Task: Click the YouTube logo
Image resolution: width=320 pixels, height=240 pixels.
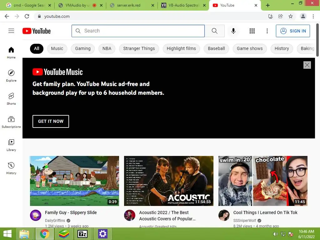Action: 37,31
